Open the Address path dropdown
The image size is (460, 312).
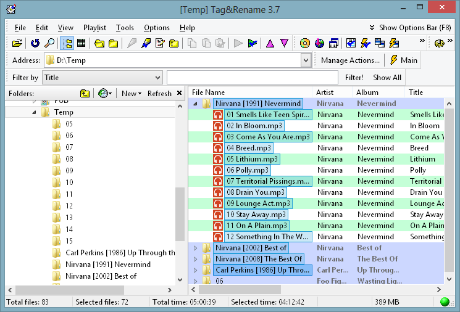306,60
